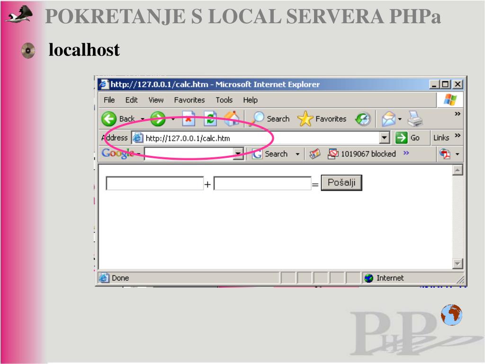Open the Mail button dropdown arrow
Screen dimensions: 485x364
coord(400,119)
